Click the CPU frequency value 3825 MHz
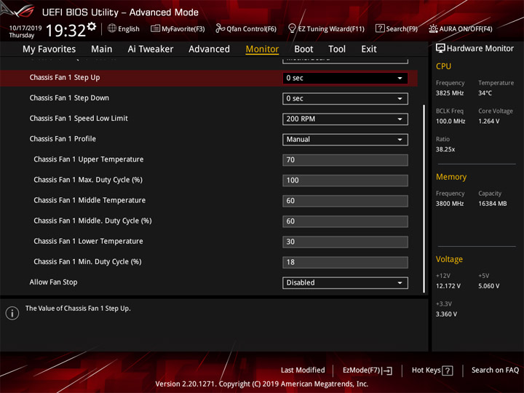 [x=450, y=93]
